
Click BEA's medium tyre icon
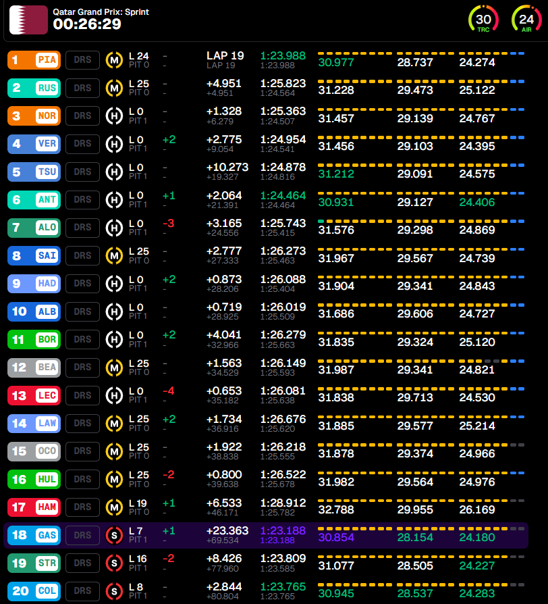pyautogui.click(x=114, y=368)
